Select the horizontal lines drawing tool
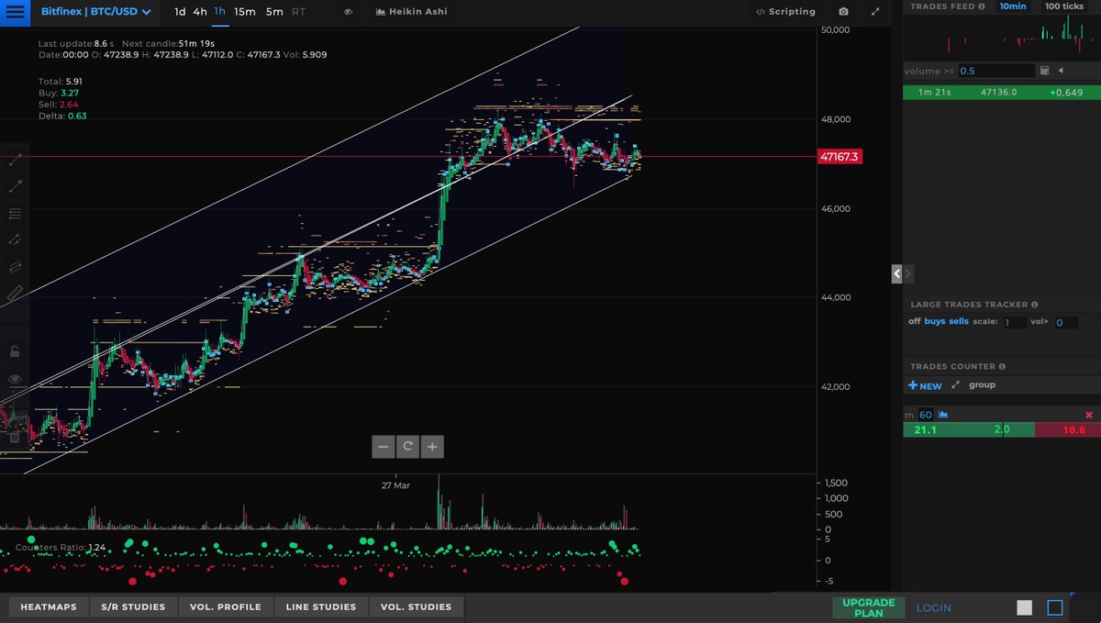 (15, 214)
